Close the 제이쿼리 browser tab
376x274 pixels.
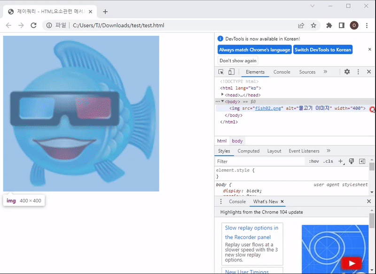(x=90, y=12)
